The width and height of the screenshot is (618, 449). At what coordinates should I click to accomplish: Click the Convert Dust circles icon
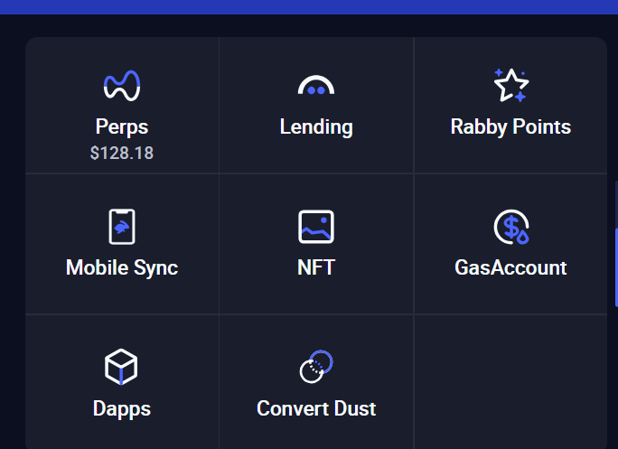click(x=316, y=367)
